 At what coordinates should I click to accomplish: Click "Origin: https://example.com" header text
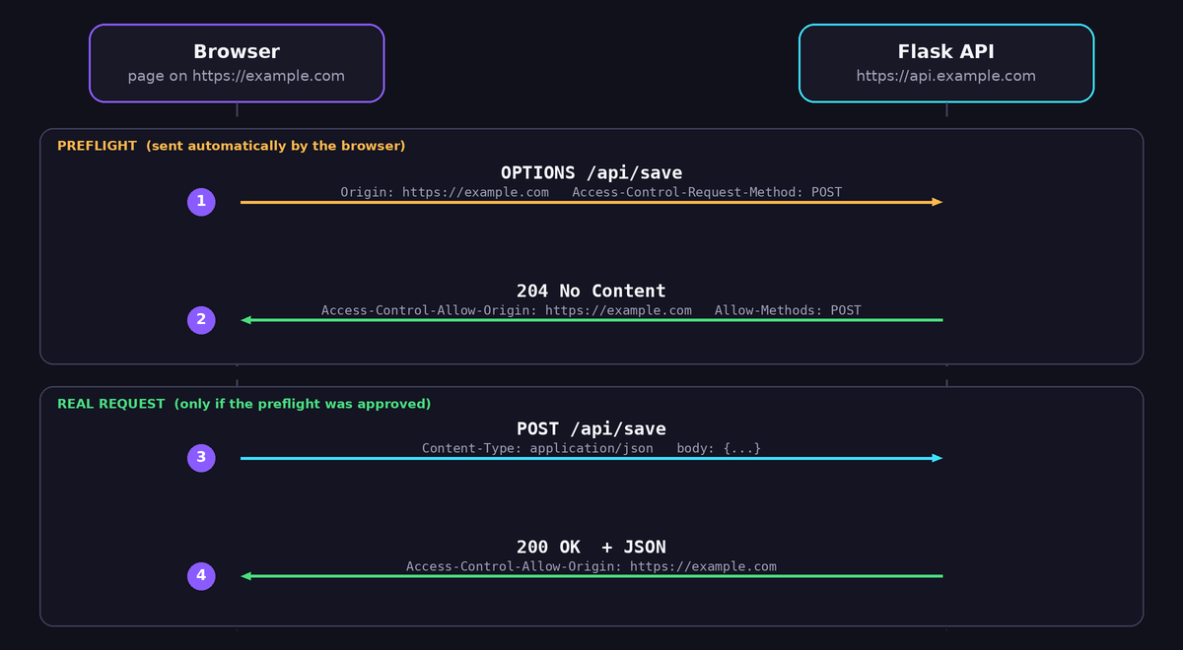pyautogui.click(x=445, y=192)
